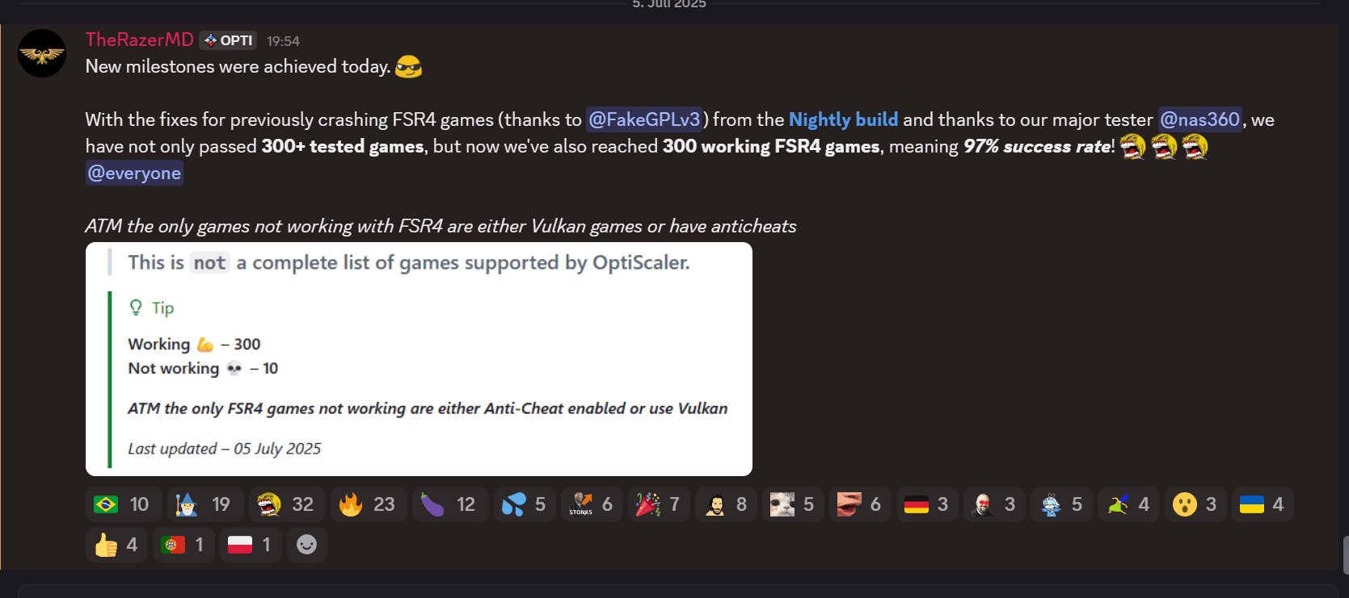Toggle the Germany flag reaction
1349x598 pixels.
tap(927, 504)
